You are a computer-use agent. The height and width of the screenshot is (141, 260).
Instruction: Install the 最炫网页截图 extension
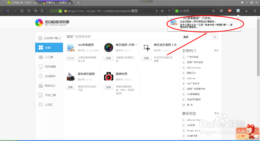[x=70, y=87]
